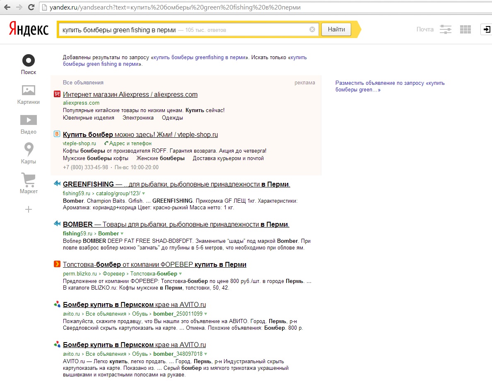The image size is (492, 381).
Task: Open BOMBER Товары для рыбалки result
Action: [x=176, y=224]
